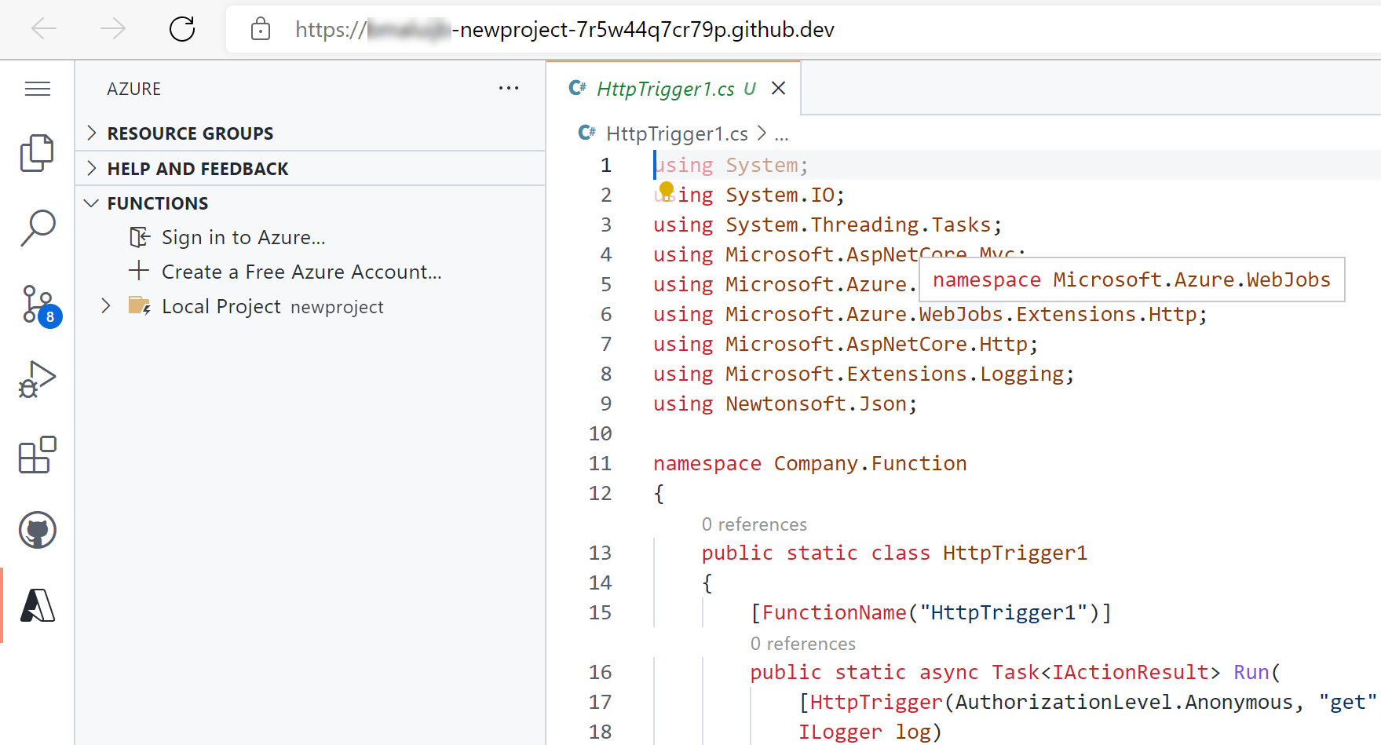
Task: Click 'FunctionName' attribute text
Action: pyautogui.click(x=834, y=612)
